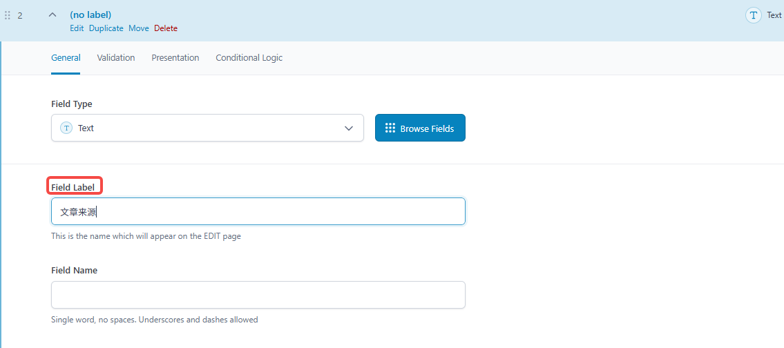Go to the Presentation tab
Screen dimensions: 784x348
[x=175, y=58]
